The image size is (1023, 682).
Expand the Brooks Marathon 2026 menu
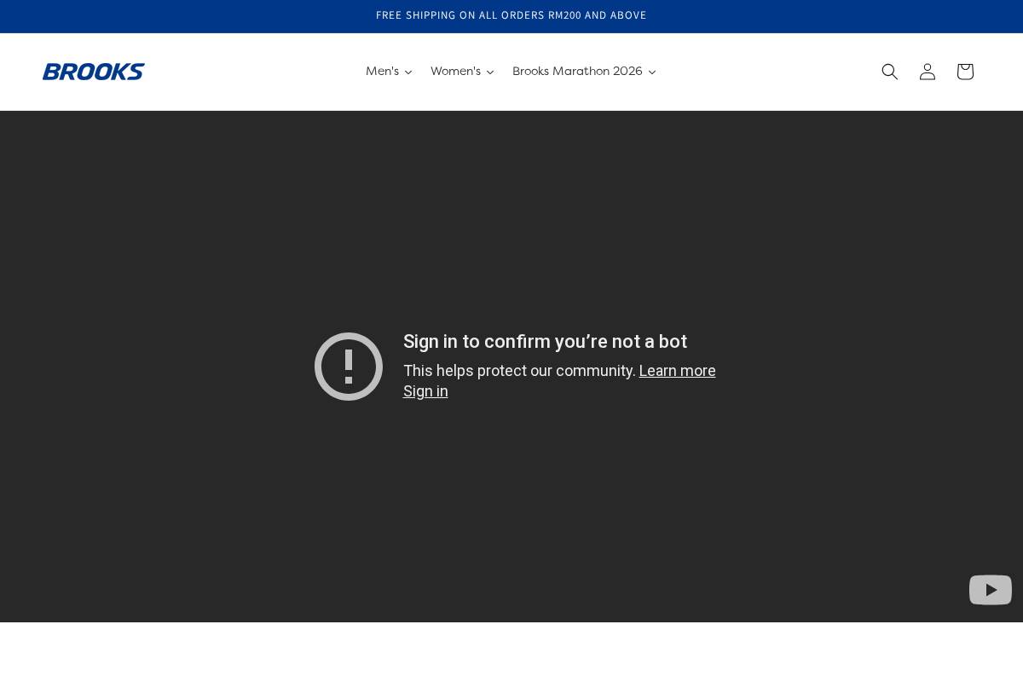click(x=584, y=72)
